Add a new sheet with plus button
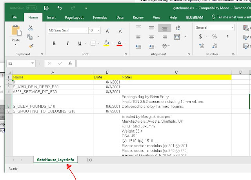 coord(89,160)
